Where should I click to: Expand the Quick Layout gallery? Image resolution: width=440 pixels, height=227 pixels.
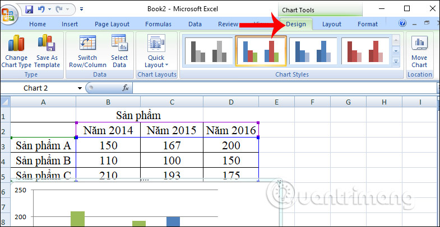pos(156,51)
